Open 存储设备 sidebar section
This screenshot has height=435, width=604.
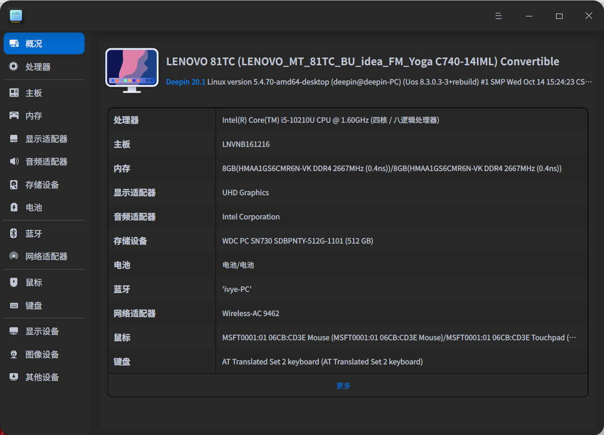click(44, 185)
